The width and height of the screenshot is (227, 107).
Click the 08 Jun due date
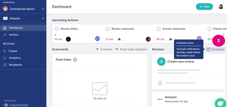coord(160,39)
